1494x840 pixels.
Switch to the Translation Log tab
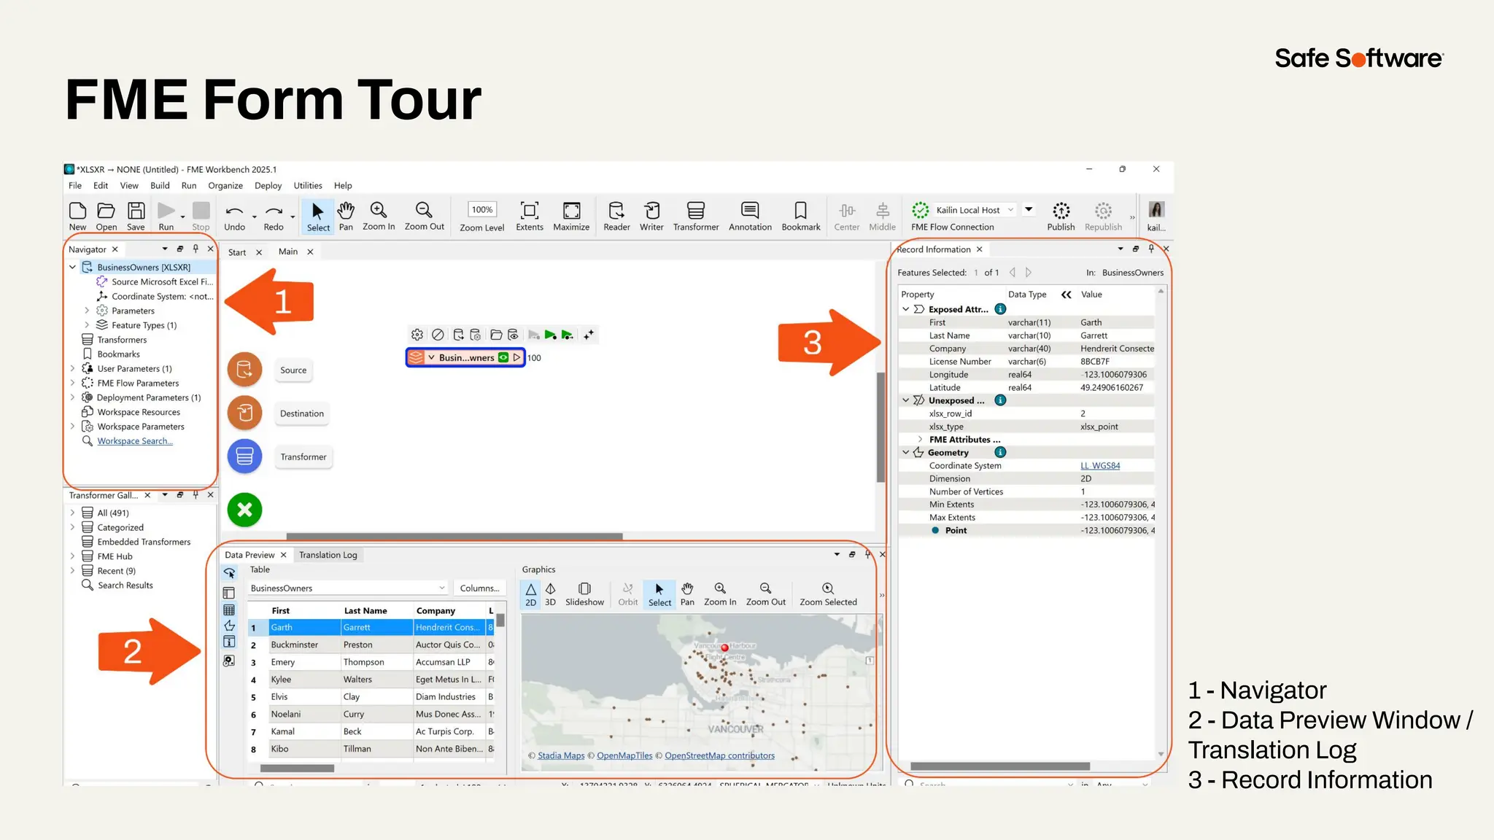(328, 555)
